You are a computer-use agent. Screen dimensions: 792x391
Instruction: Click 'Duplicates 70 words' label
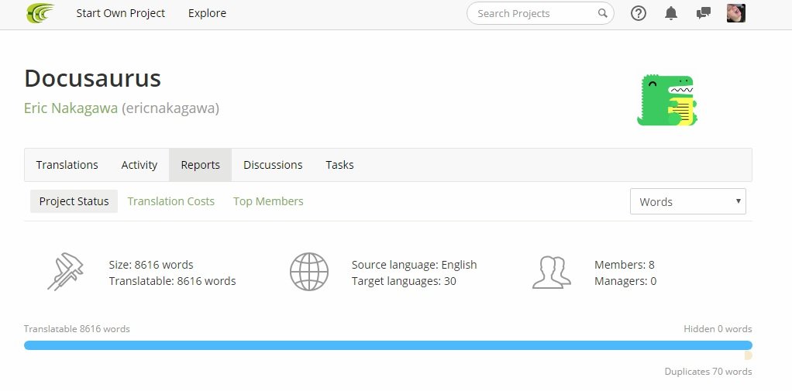coord(708,372)
